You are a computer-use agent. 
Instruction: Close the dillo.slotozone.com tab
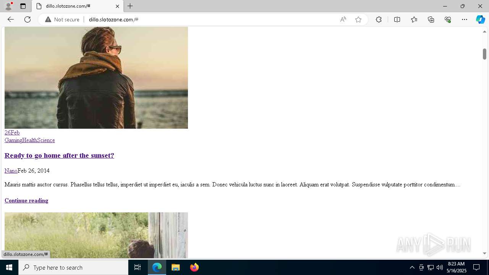(117, 6)
